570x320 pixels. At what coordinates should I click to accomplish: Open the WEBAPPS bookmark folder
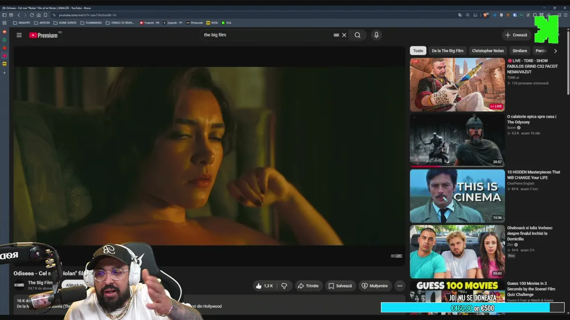click(22, 23)
